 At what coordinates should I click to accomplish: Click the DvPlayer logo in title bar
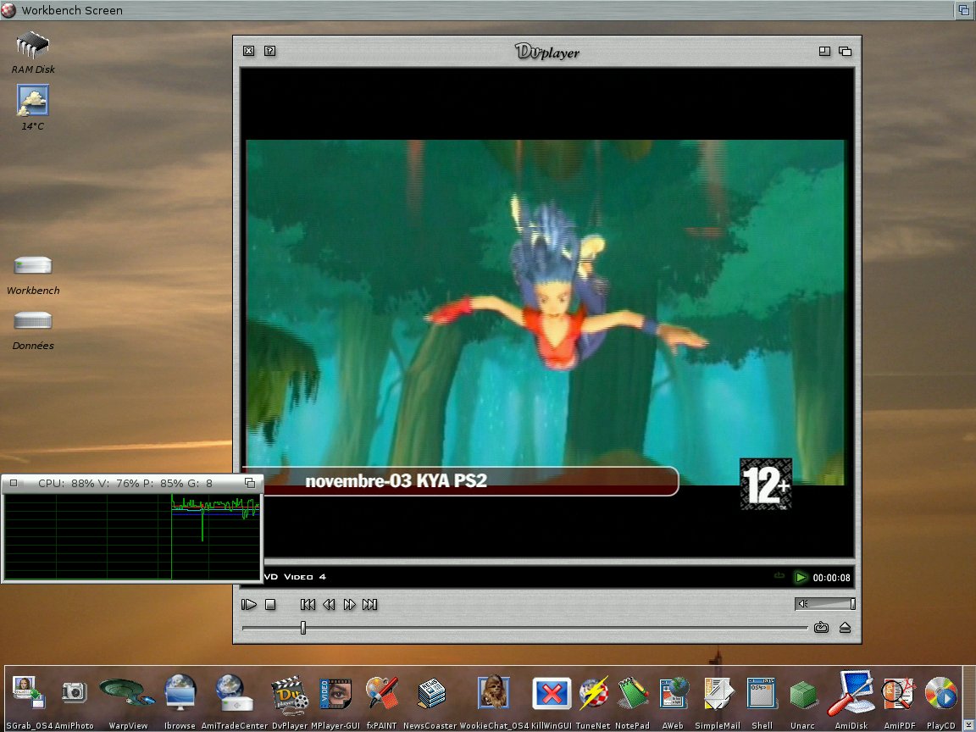tap(547, 52)
